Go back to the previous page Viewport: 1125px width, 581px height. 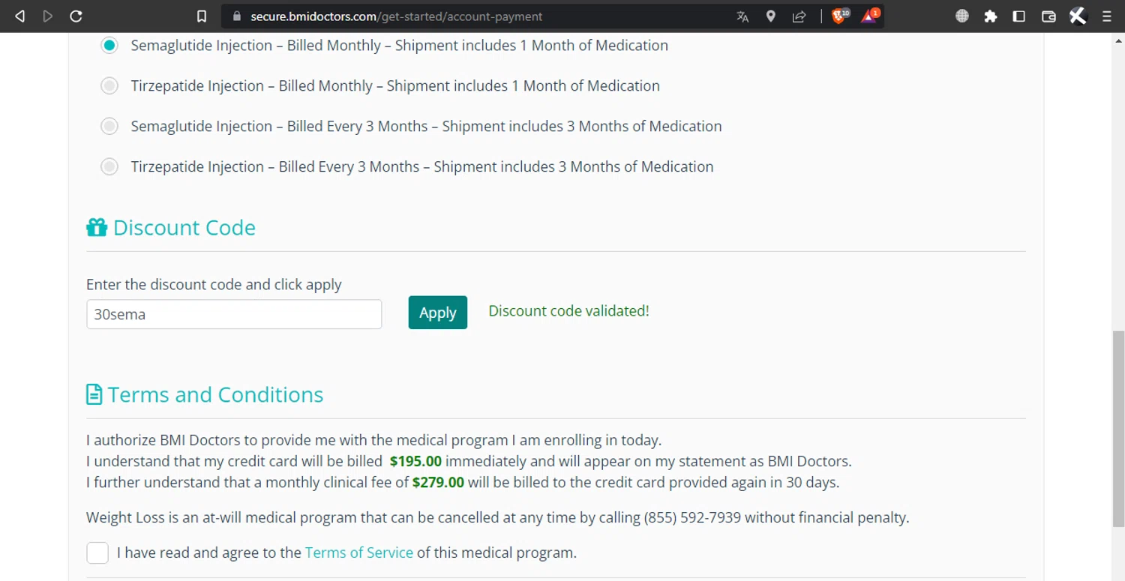click(20, 16)
